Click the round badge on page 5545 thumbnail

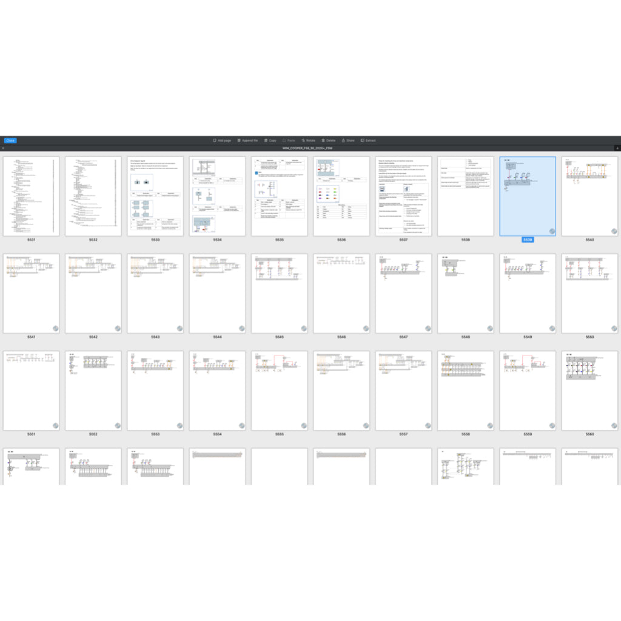(304, 328)
